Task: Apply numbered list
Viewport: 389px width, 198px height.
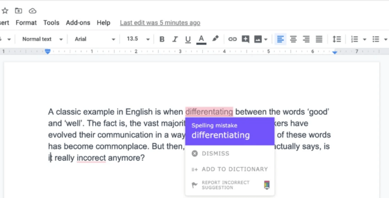Action: tap(354, 39)
